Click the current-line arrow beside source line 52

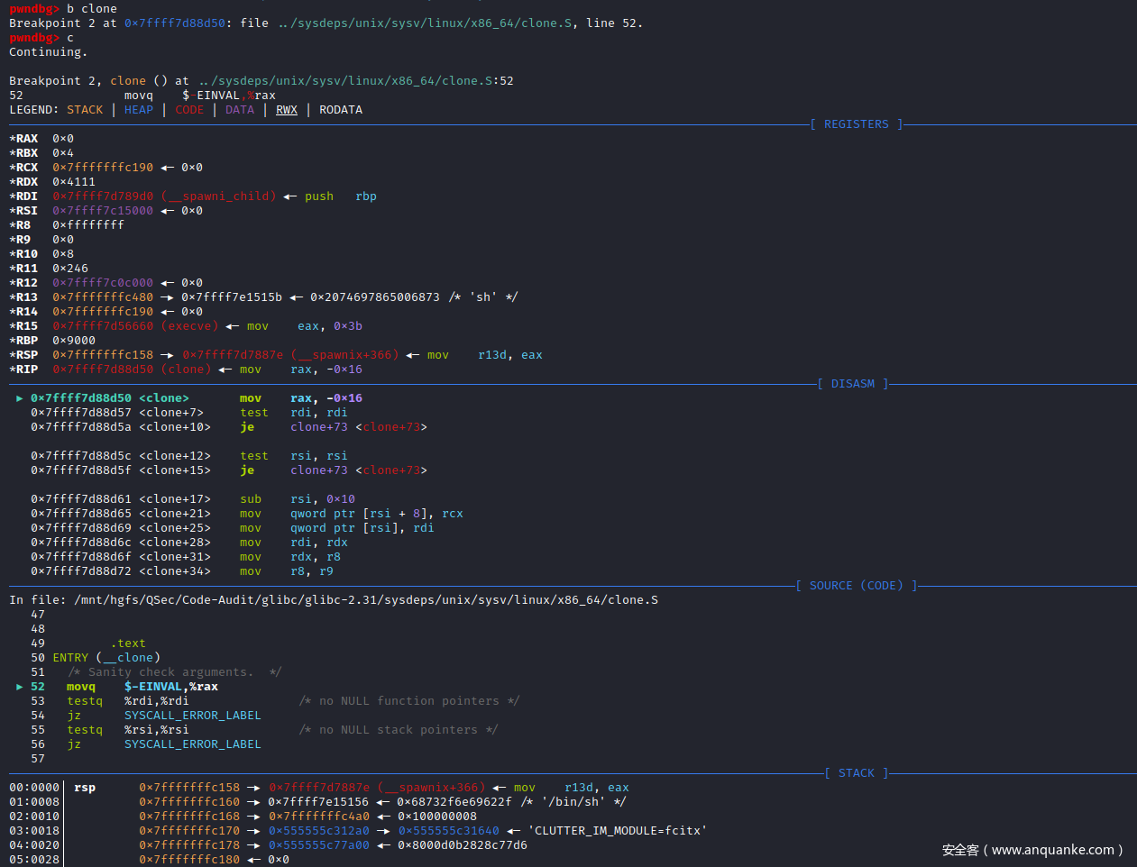click(20, 687)
